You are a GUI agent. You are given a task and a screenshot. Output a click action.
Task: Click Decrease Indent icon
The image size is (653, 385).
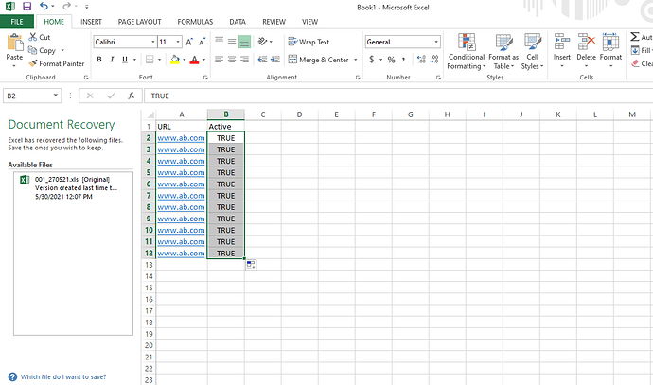(x=262, y=60)
